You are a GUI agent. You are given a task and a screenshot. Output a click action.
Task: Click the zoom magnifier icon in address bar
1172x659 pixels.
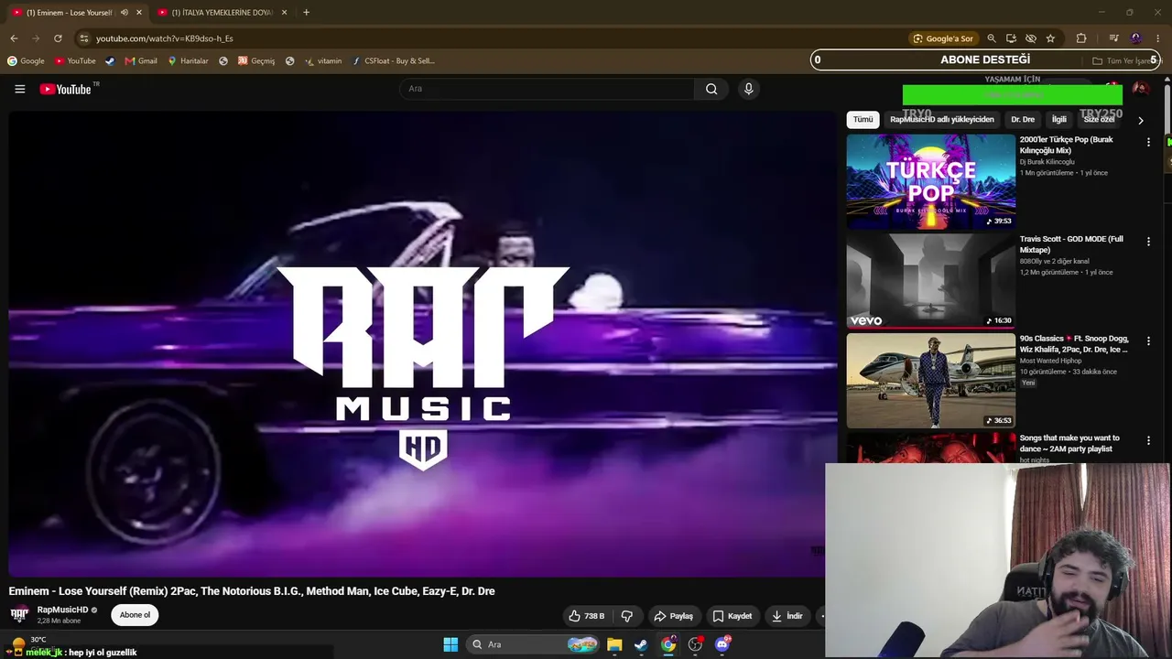tap(991, 38)
